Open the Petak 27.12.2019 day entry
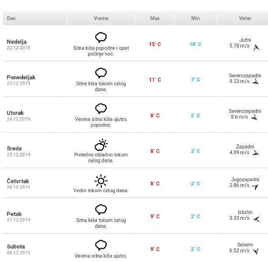This screenshot has height=262, width=268. click(x=18, y=216)
